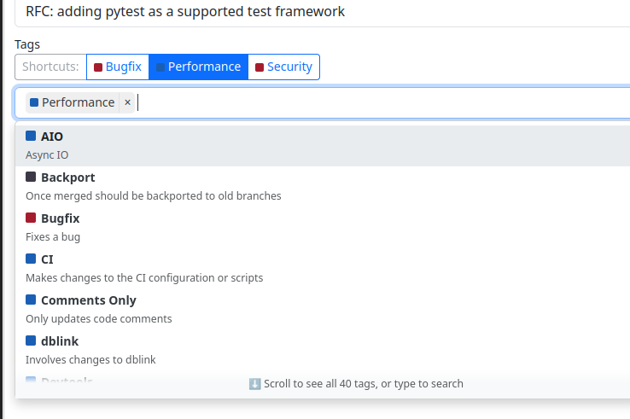Select the CI tag entry
The height and width of the screenshot is (419, 630).
tap(47, 259)
